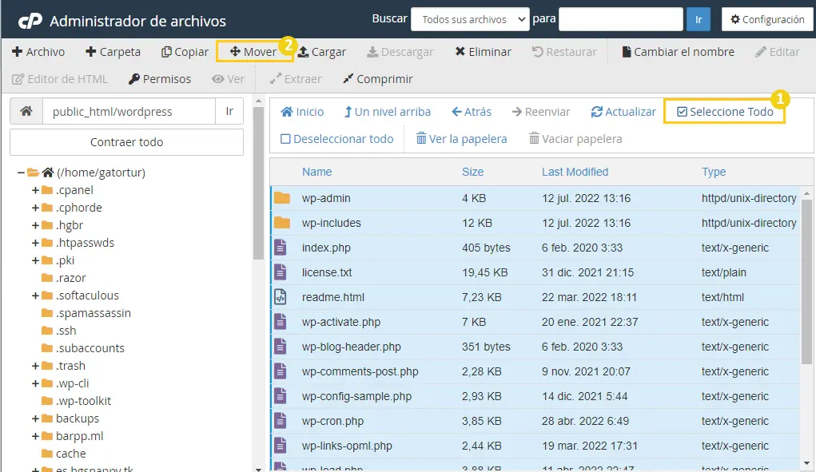
Task: Click the blue Ir search button
Action: click(x=699, y=19)
